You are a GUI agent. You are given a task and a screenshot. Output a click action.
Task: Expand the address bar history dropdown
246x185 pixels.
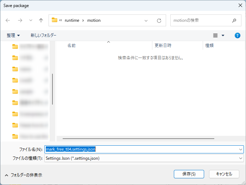tap(146, 20)
